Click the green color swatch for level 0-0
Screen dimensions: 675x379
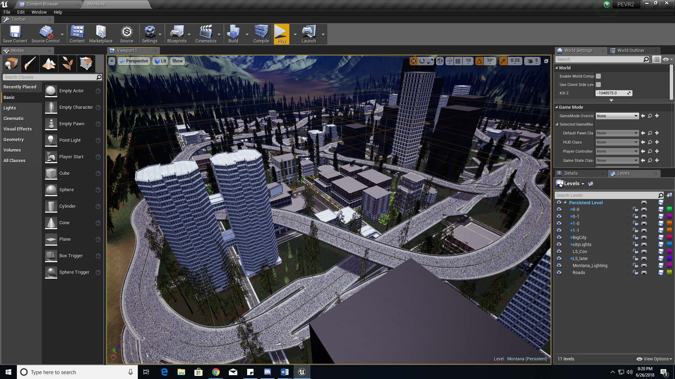pos(669,210)
